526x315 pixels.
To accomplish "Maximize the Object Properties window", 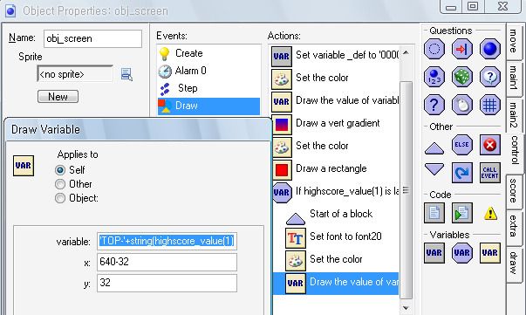I will coord(473,6).
